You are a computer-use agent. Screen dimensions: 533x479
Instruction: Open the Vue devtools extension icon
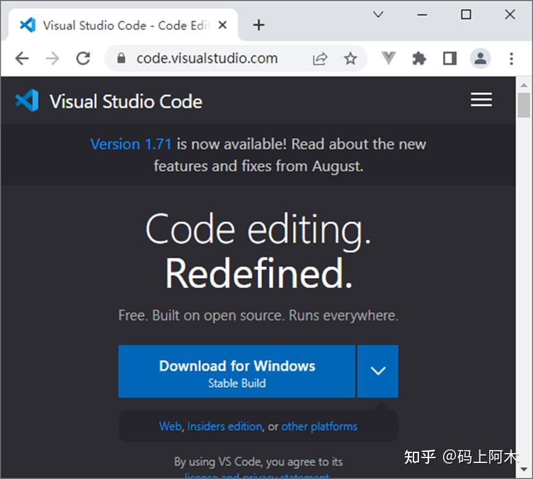pos(389,58)
